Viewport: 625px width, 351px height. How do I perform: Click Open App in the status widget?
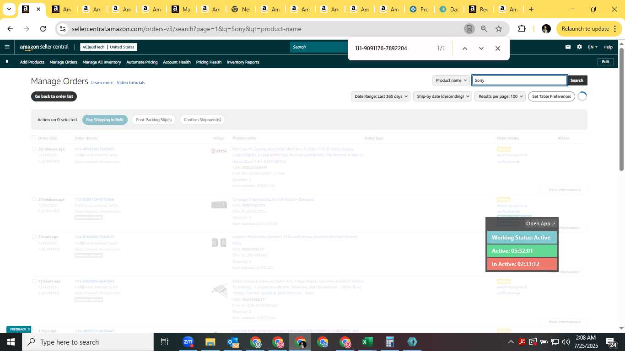(540, 223)
